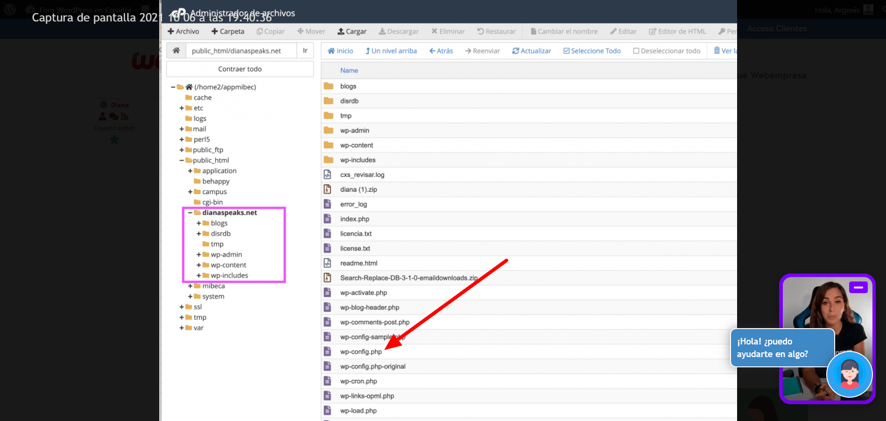Click the Eliminar delete button
Viewport: 886px width, 421px height.
tap(448, 31)
